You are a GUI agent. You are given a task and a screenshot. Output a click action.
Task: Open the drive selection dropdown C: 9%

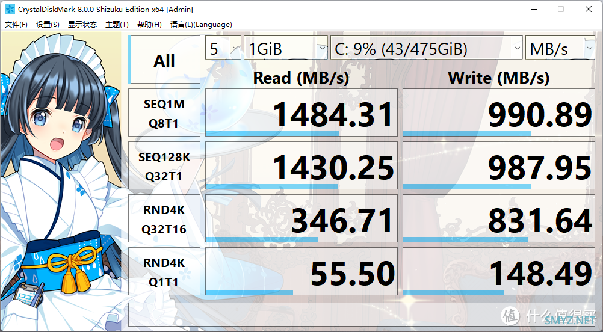pyautogui.click(x=427, y=48)
